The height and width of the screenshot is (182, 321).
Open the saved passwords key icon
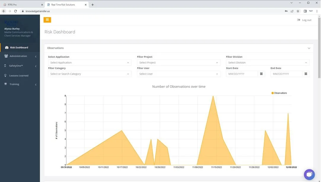pyautogui.click(x=286, y=11)
